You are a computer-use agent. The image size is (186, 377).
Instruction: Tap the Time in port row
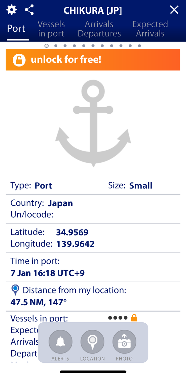pos(93,267)
